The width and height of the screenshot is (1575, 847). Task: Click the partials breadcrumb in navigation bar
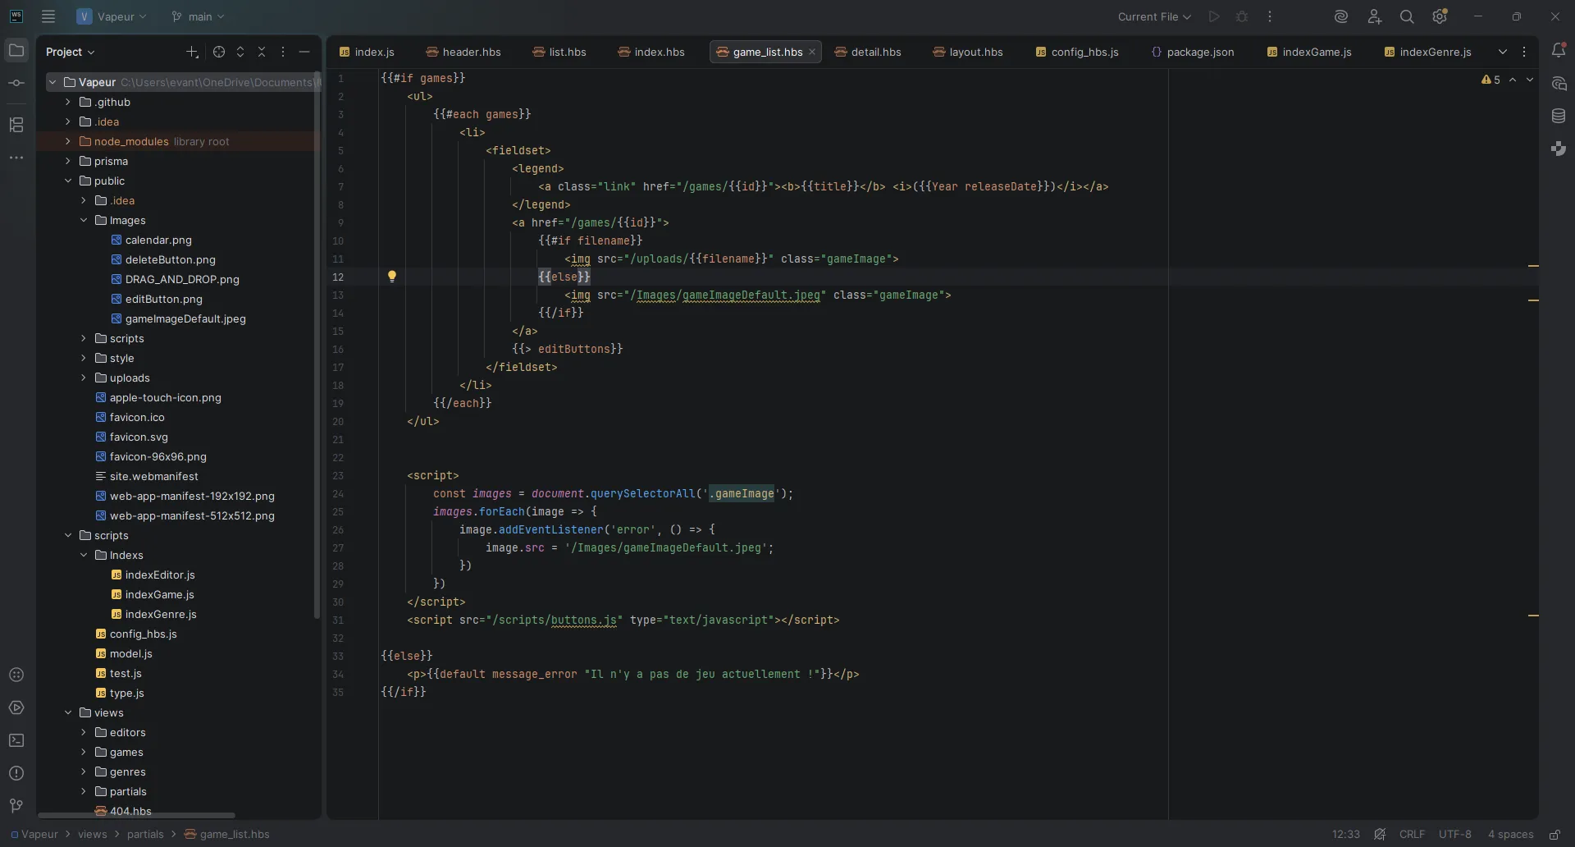click(x=145, y=835)
